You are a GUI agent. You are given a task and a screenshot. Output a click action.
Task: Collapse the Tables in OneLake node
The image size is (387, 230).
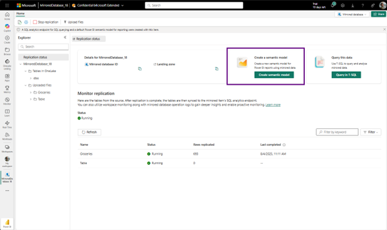26,71
